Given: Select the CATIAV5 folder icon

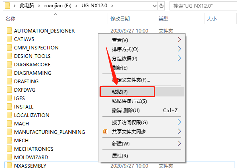Looking at the screenshot, I should 9,39.
